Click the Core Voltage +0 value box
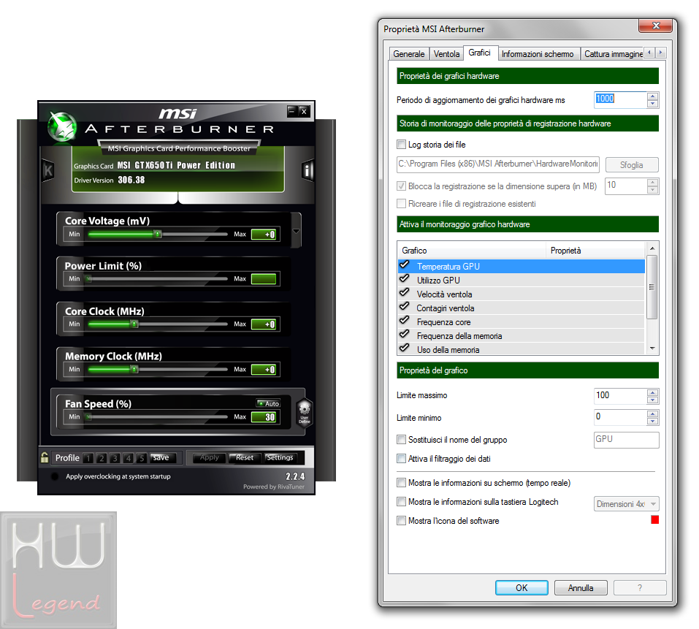This screenshot has height=629, width=699. (x=264, y=235)
